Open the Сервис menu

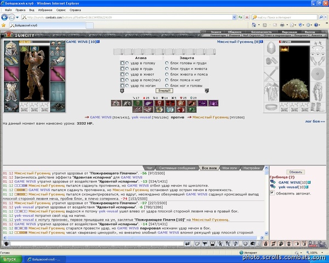[61, 10]
